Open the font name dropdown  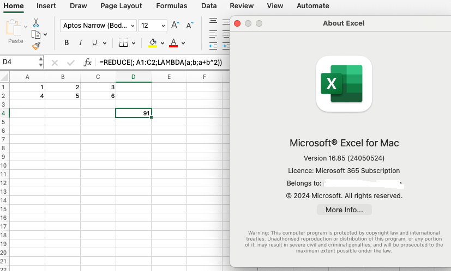coord(133,26)
